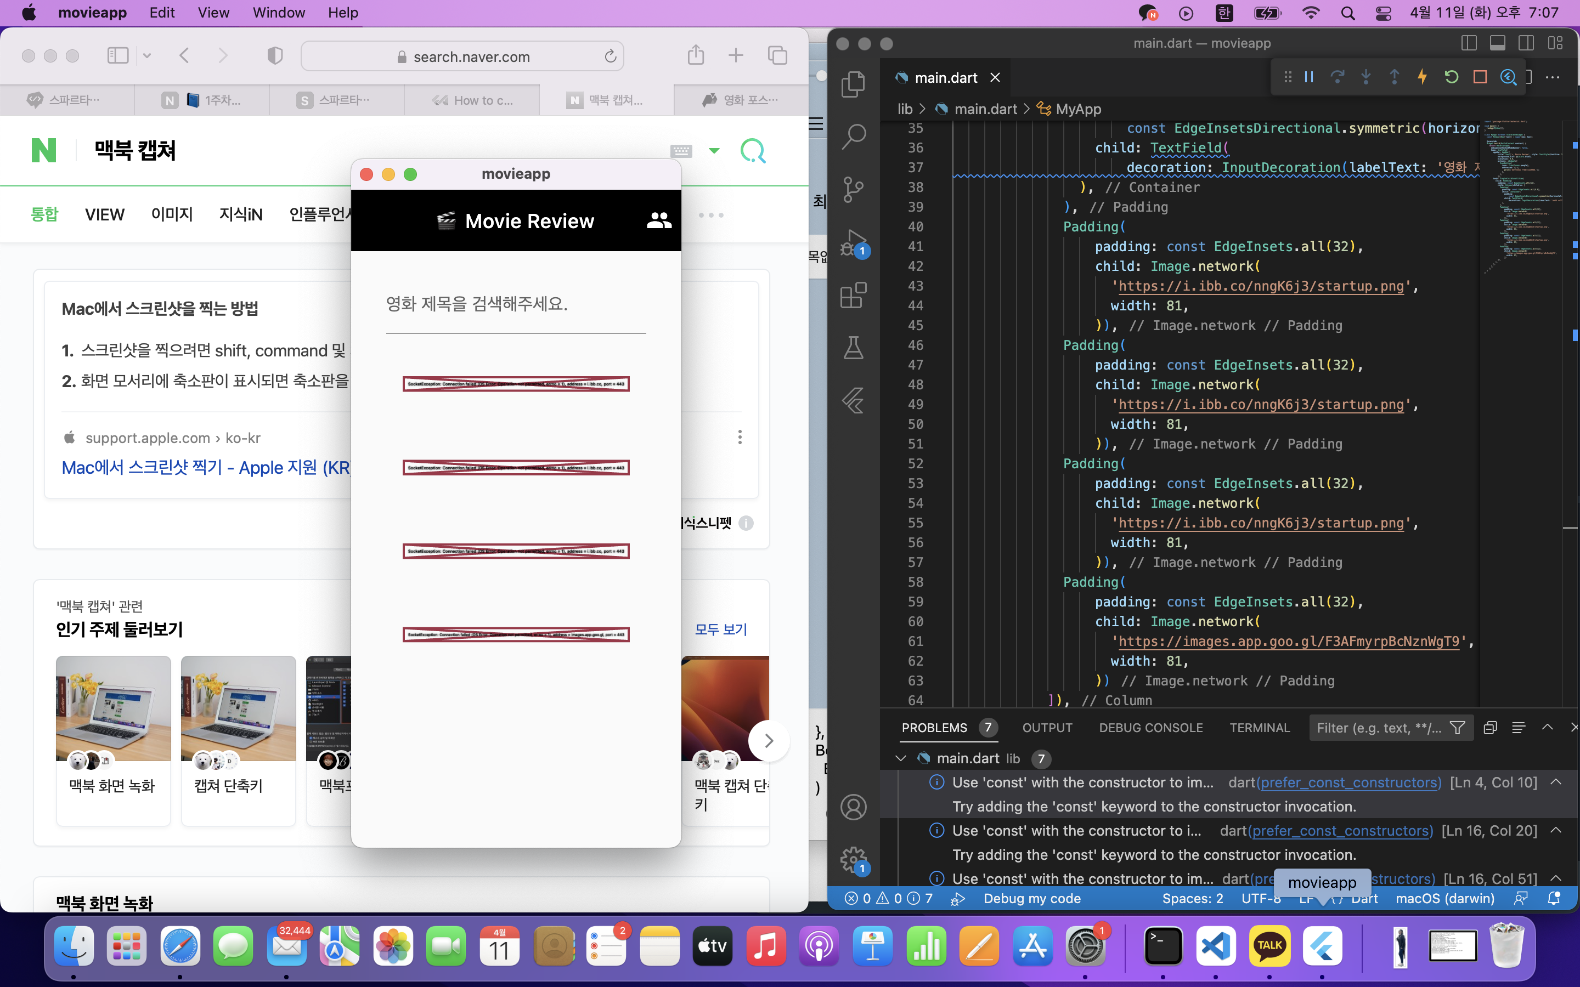The width and height of the screenshot is (1580, 987).
Task: Toggle VS Code primary side bar layout
Action: tap(1469, 43)
